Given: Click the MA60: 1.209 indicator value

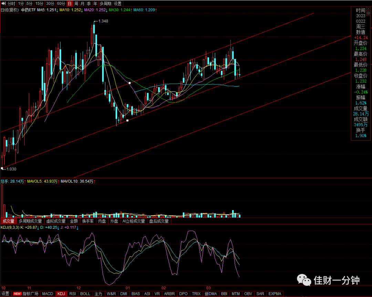Looking at the screenshot, I should (145, 10).
